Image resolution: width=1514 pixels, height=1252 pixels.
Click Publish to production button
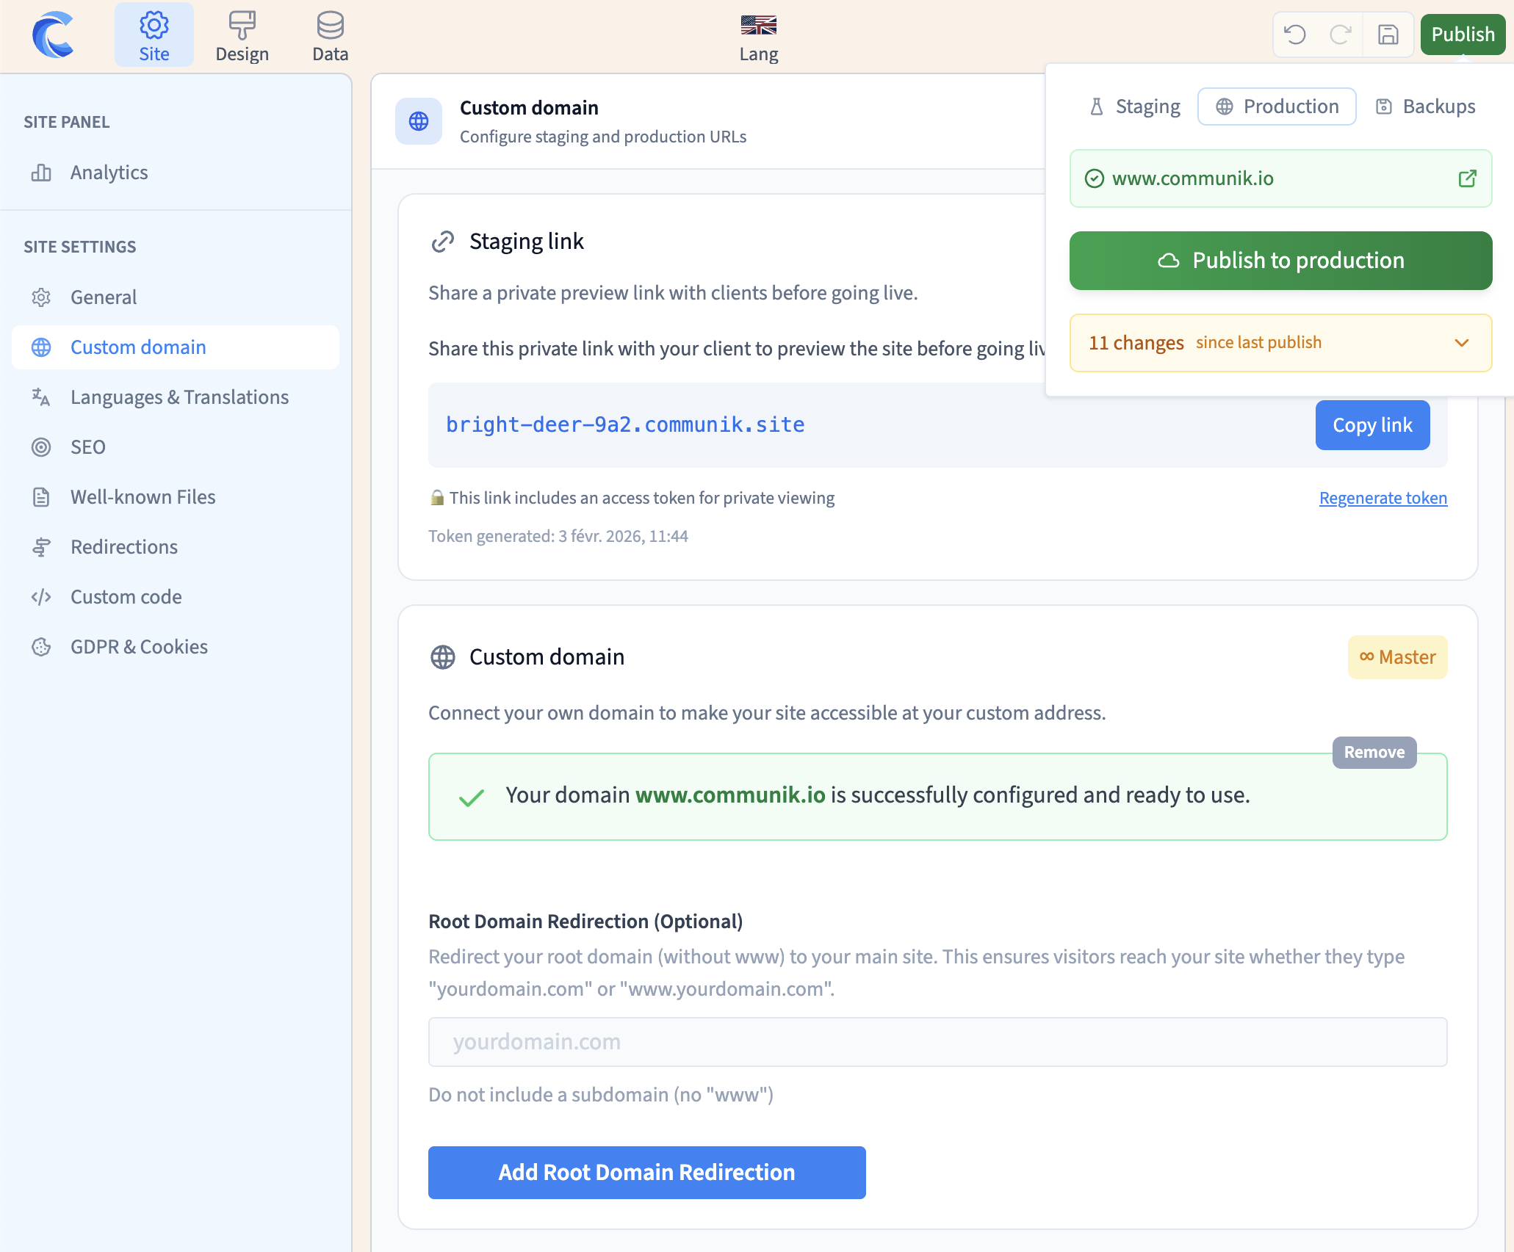point(1280,261)
